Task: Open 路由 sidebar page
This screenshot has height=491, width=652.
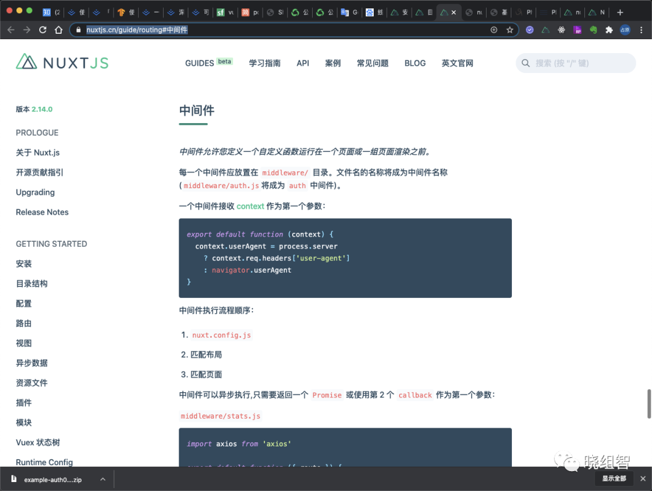Action: tap(24, 323)
